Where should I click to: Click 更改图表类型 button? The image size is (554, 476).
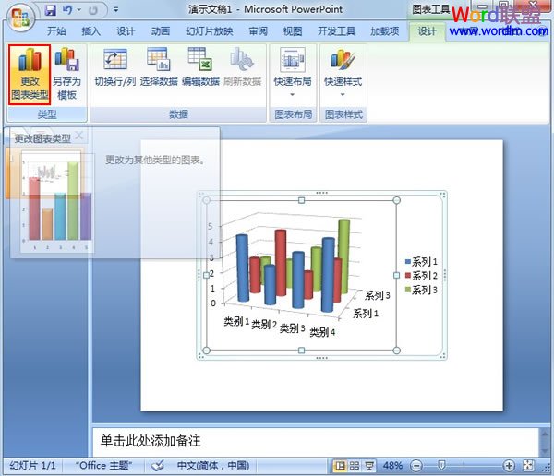pos(30,75)
